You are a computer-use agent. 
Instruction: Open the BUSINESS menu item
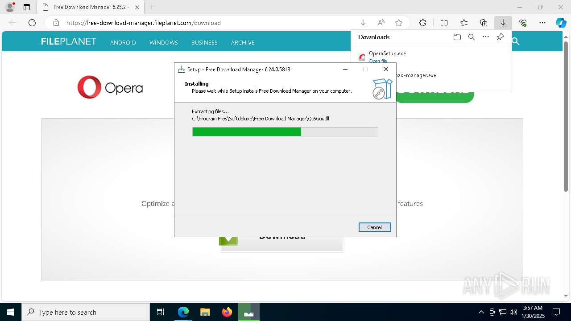[x=204, y=42]
